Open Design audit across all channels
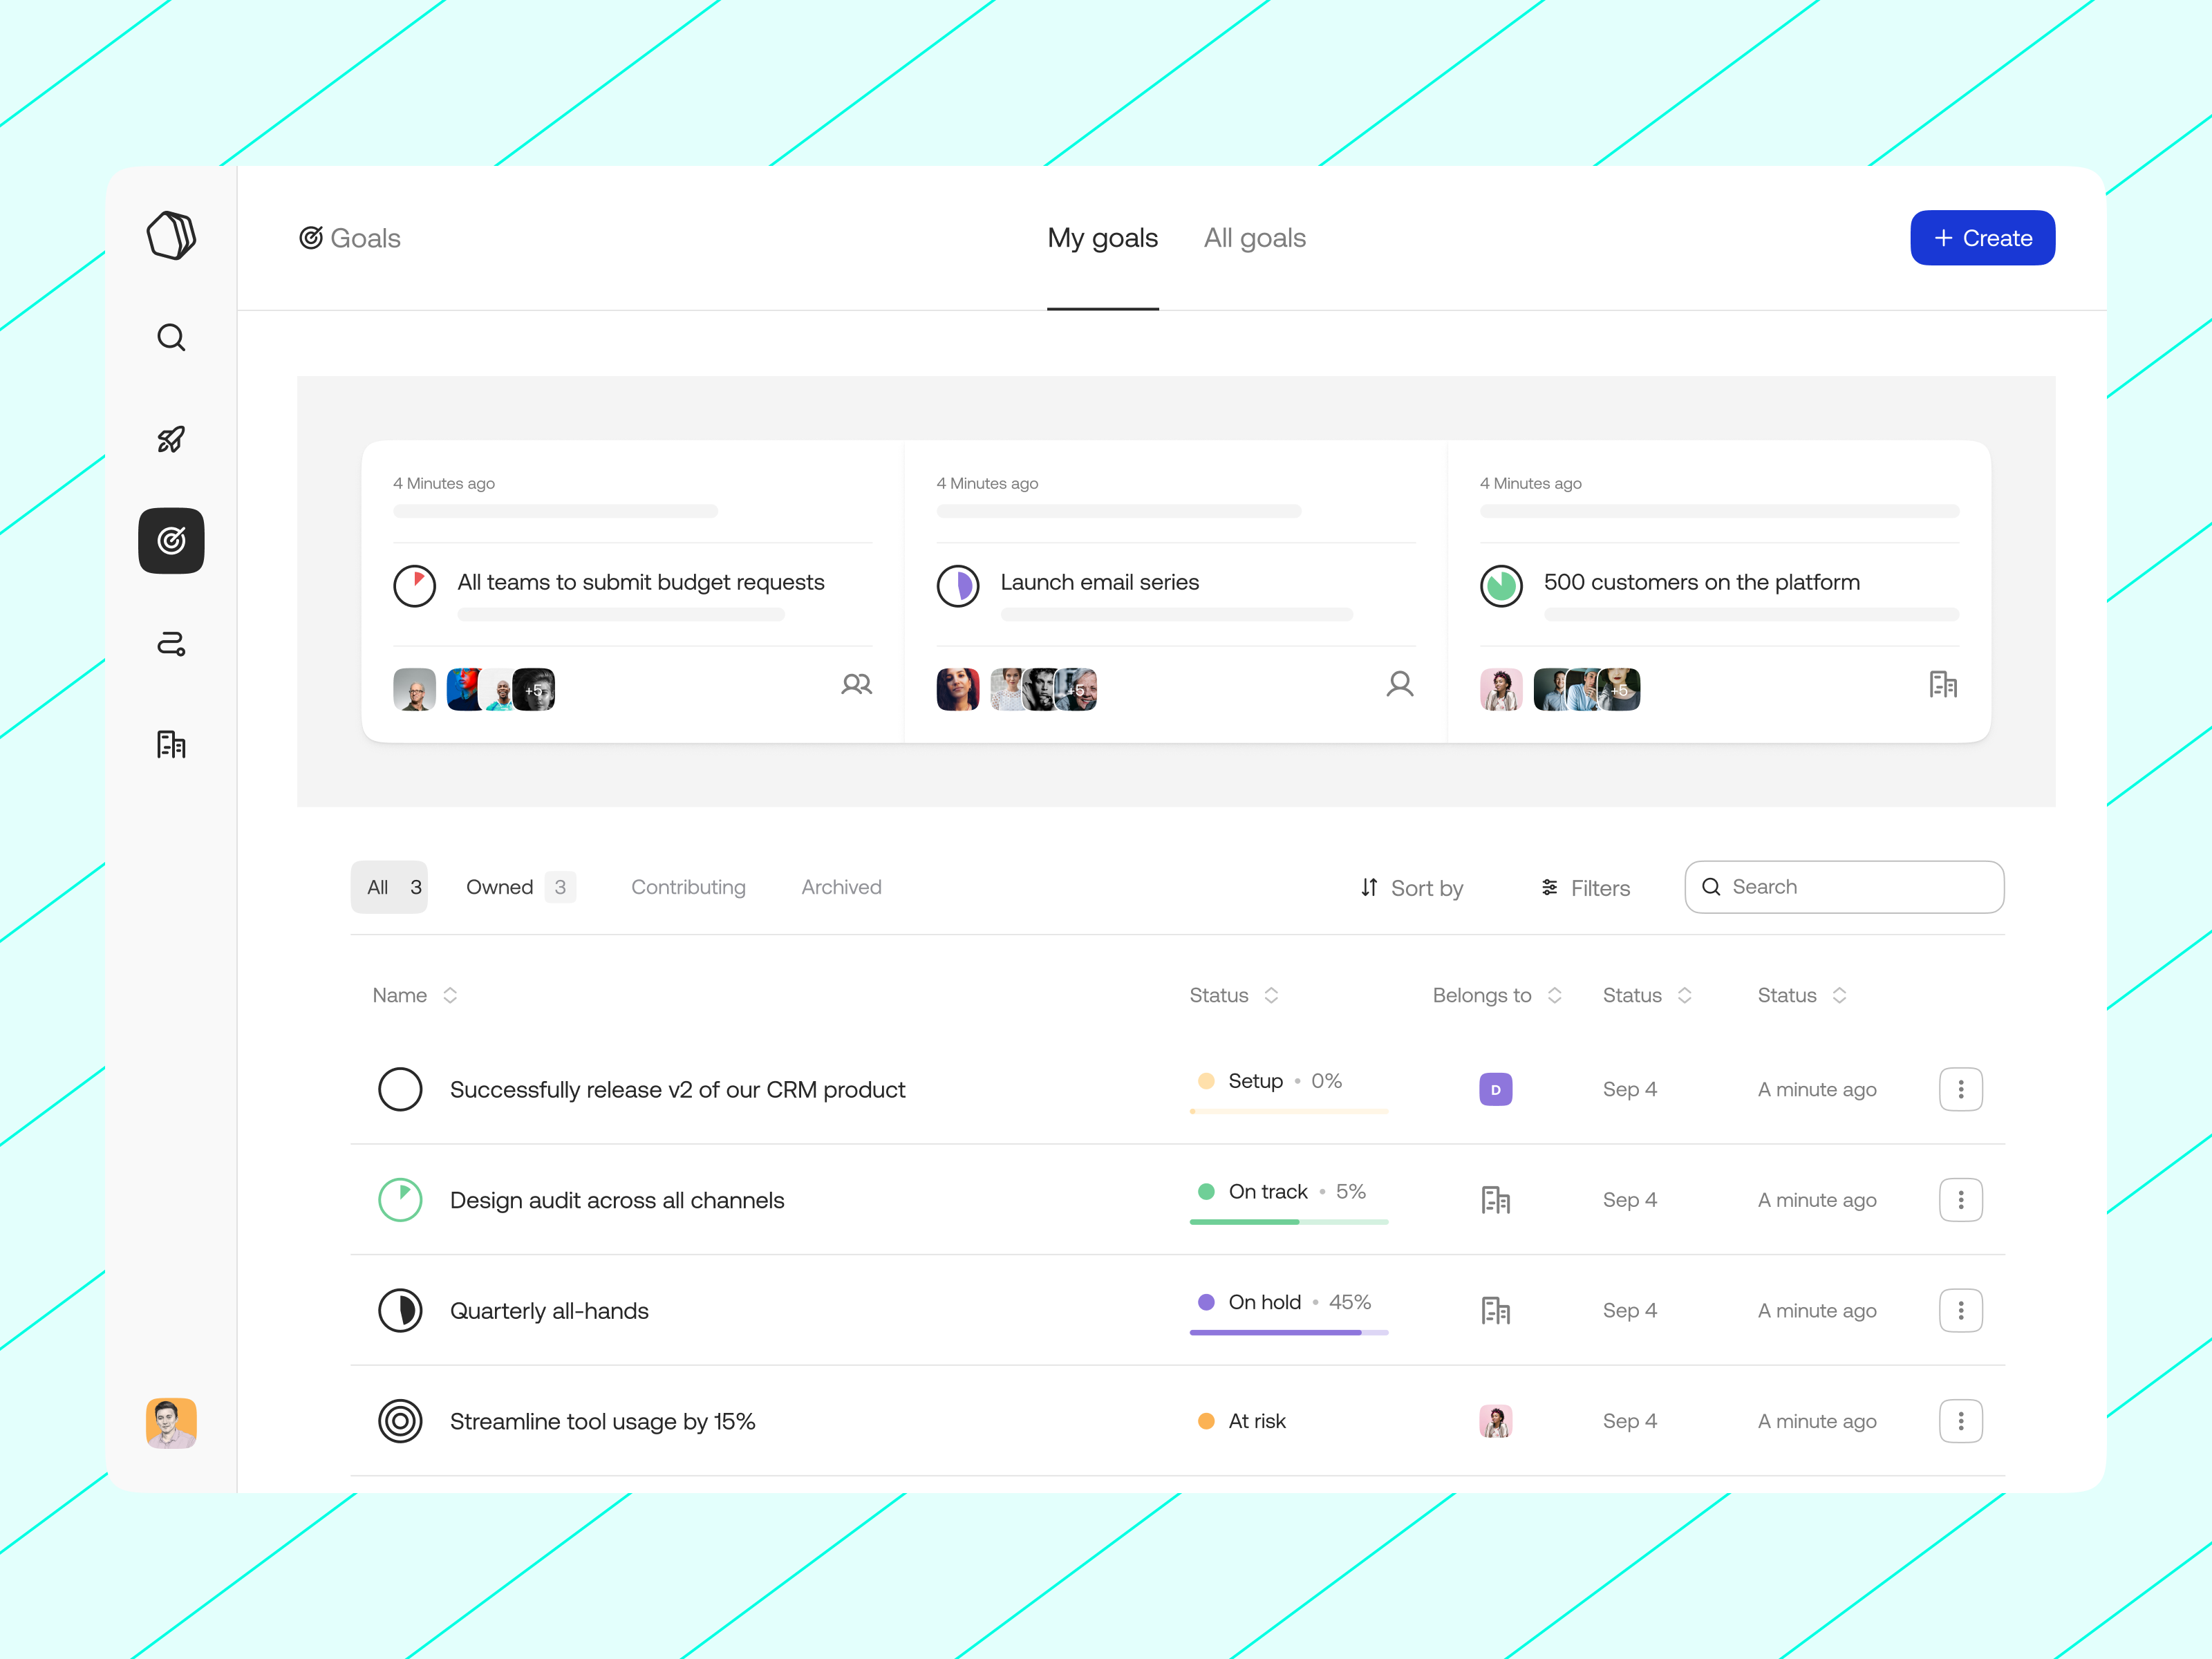 [x=616, y=1200]
